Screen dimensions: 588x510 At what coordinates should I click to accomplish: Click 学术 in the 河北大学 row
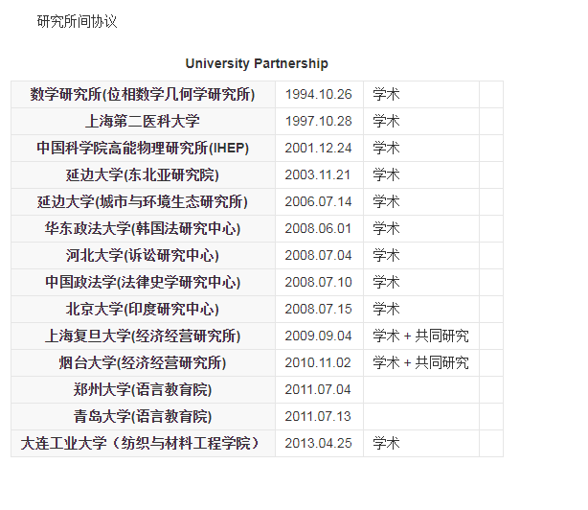pos(386,256)
